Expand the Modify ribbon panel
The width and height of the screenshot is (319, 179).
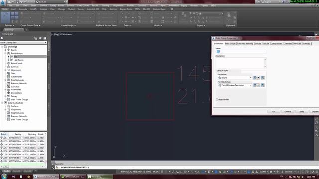coord(158,25)
